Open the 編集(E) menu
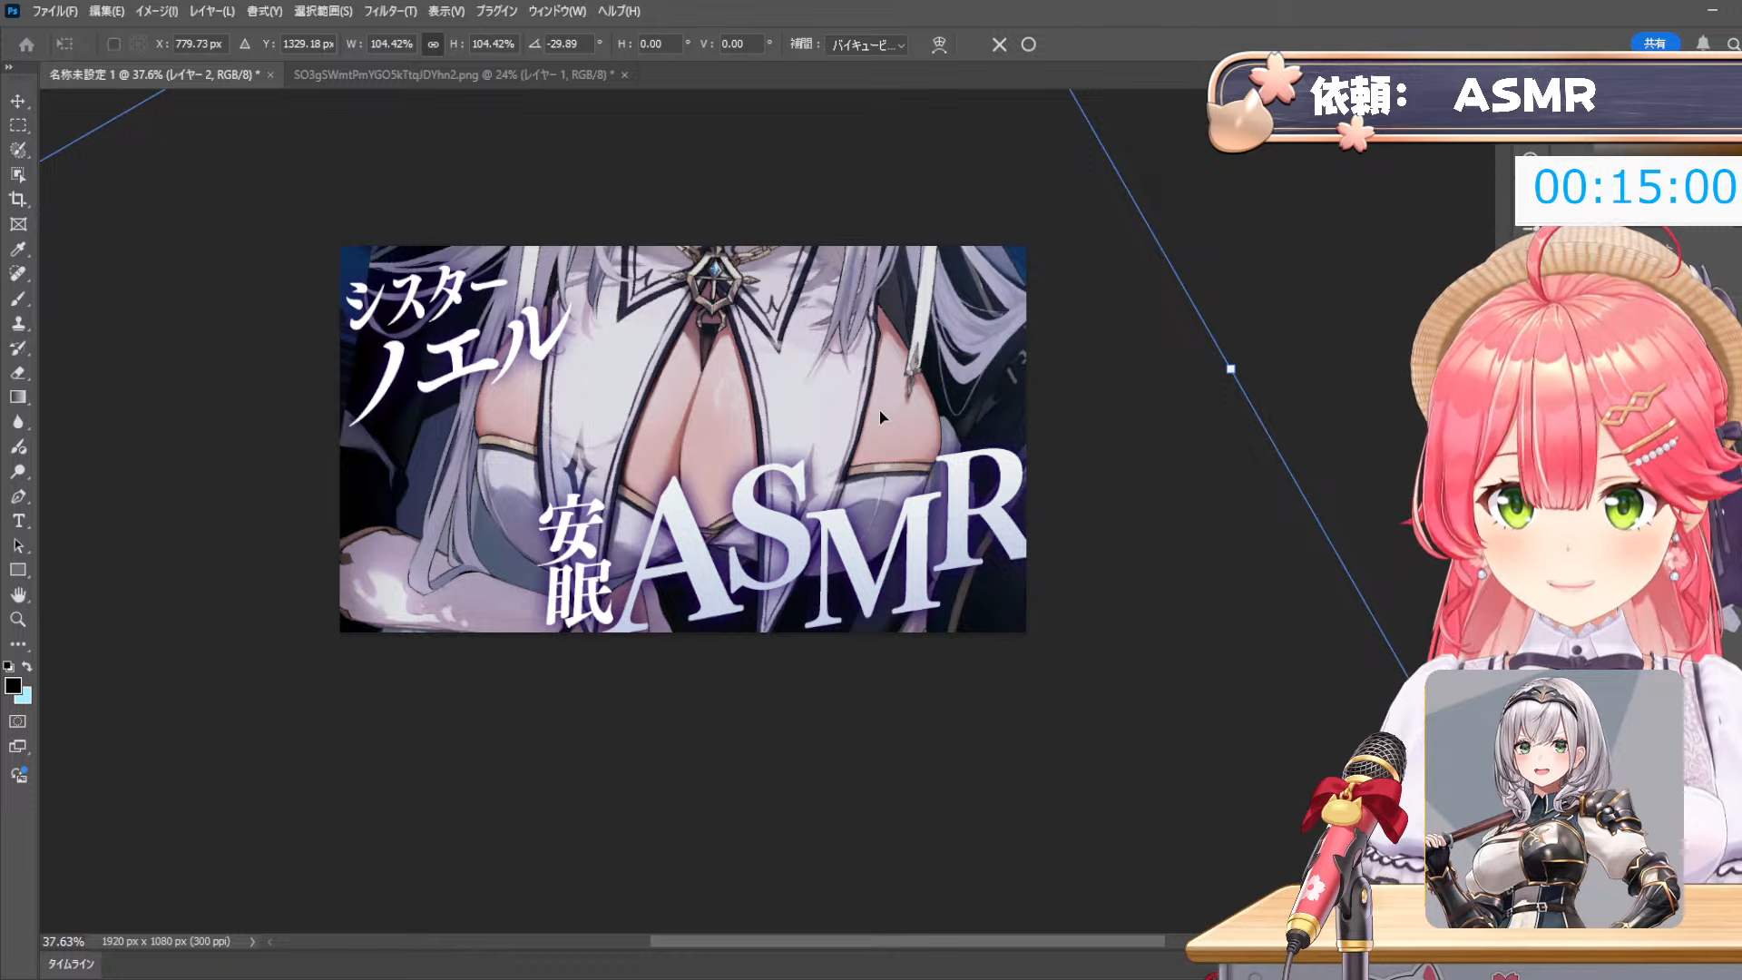This screenshot has width=1742, height=980. point(106,11)
